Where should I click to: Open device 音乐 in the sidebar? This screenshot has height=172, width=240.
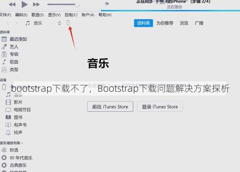coord(18,94)
